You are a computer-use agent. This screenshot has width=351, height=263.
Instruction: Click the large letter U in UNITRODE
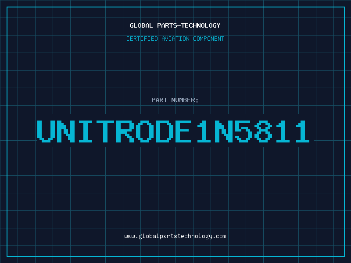tap(46, 131)
